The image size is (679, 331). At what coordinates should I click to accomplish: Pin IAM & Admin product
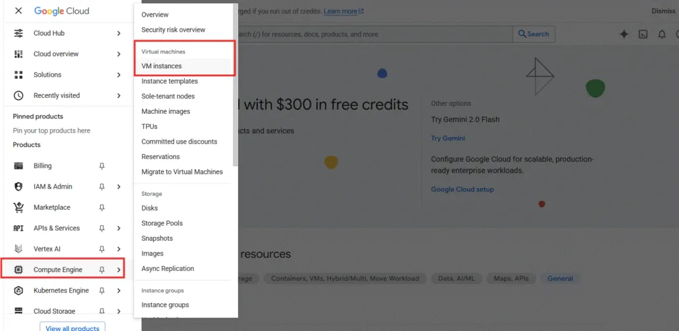101,187
